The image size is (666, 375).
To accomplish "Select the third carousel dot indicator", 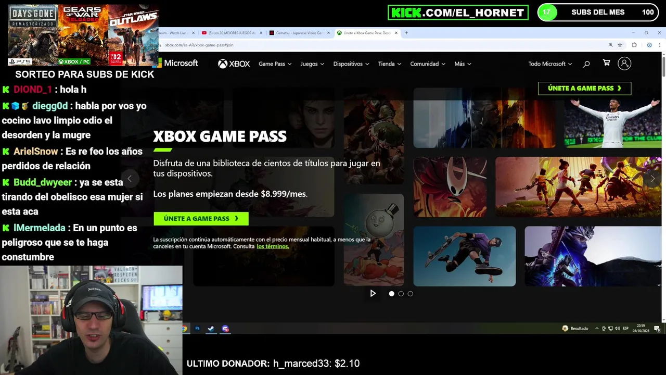I will coord(410,294).
